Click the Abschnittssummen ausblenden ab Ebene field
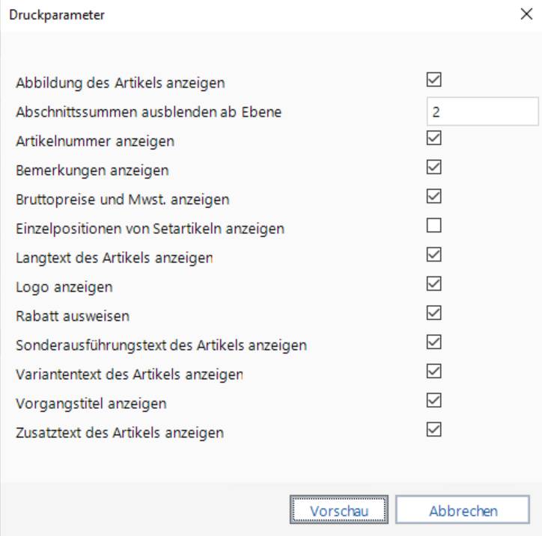This screenshot has width=542, height=536. pos(483,111)
